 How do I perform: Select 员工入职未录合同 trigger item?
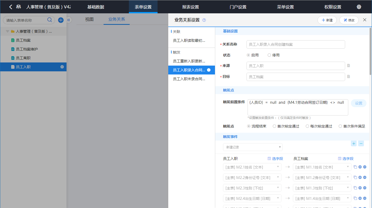[191, 79]
